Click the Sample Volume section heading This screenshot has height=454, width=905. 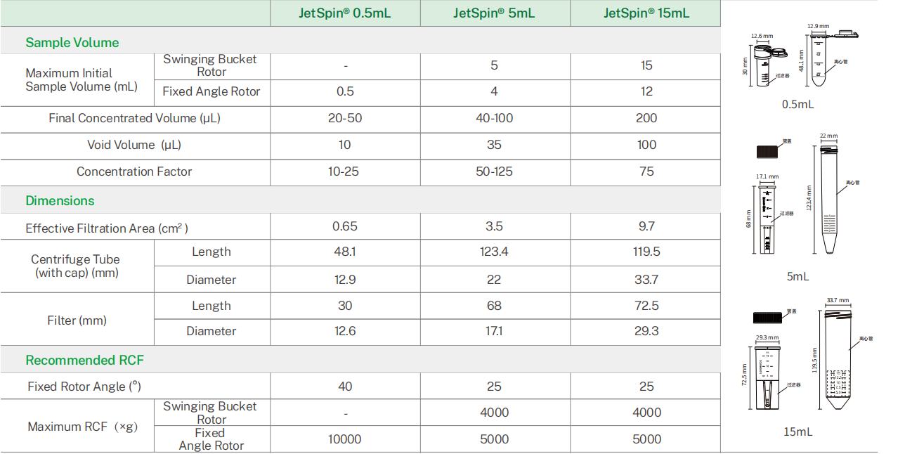click(x=72, y=42)
